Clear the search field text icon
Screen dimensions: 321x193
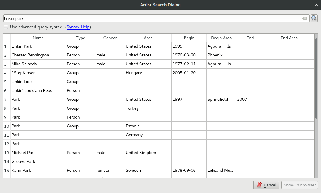click(x=305, y=18)
